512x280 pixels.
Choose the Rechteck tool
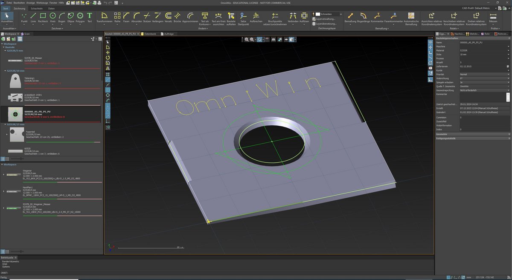pyautogui.click(x=43, y=17)
